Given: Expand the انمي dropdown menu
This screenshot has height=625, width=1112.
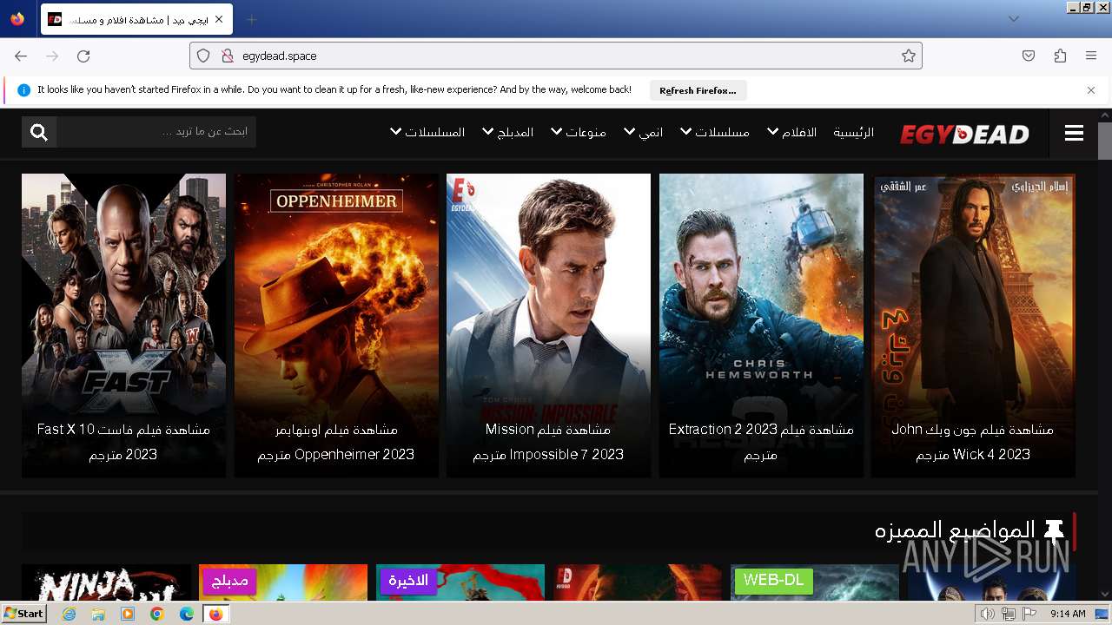Looking at the screenshot, I should click(643, 132).
